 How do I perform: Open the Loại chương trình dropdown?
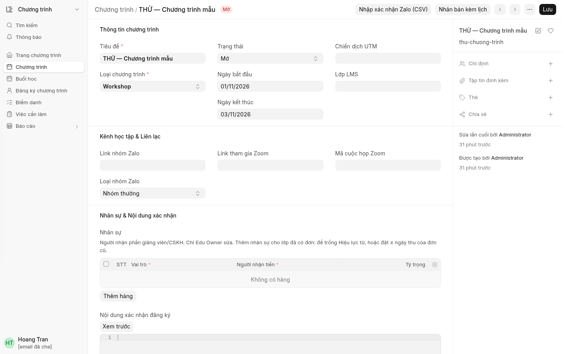[x=153, y=86]
